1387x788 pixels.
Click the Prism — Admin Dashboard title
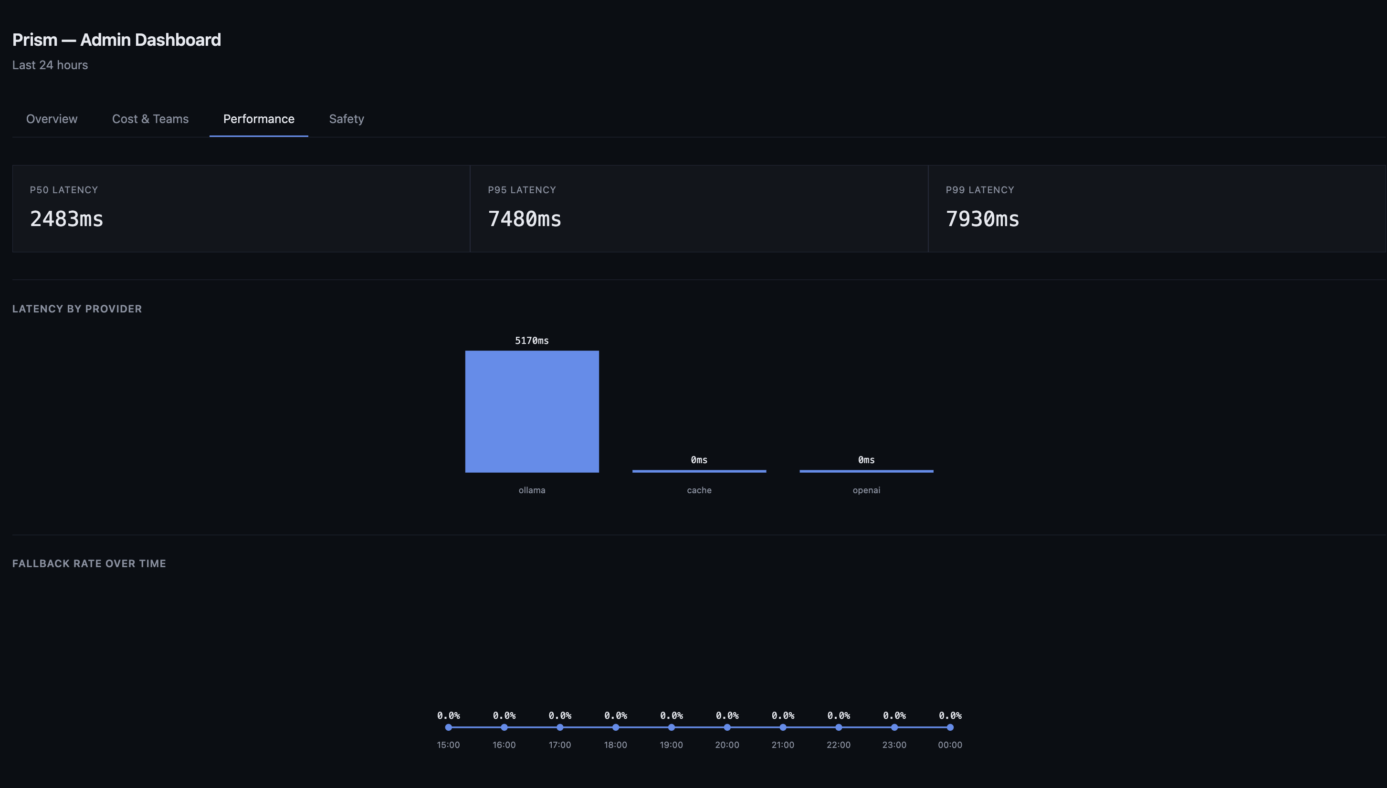116,40
